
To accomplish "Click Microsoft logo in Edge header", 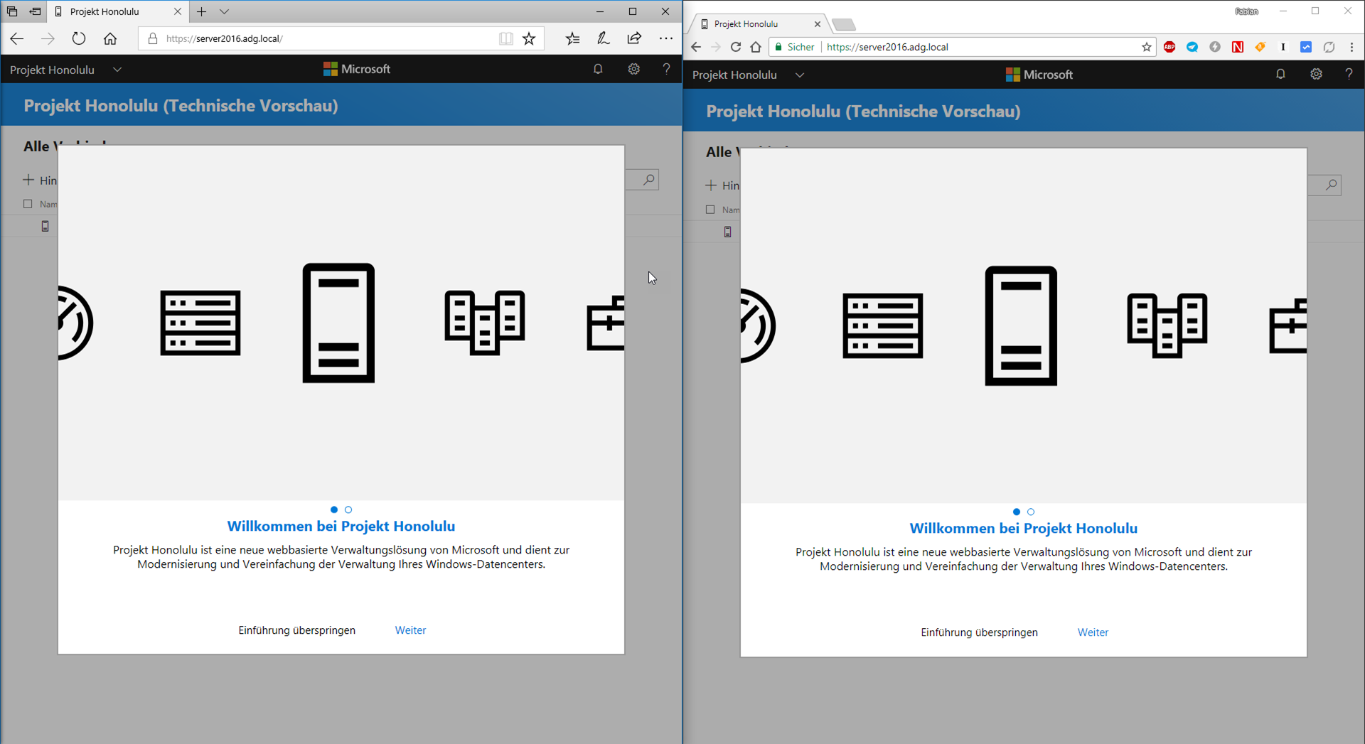I will pos(357,69).
